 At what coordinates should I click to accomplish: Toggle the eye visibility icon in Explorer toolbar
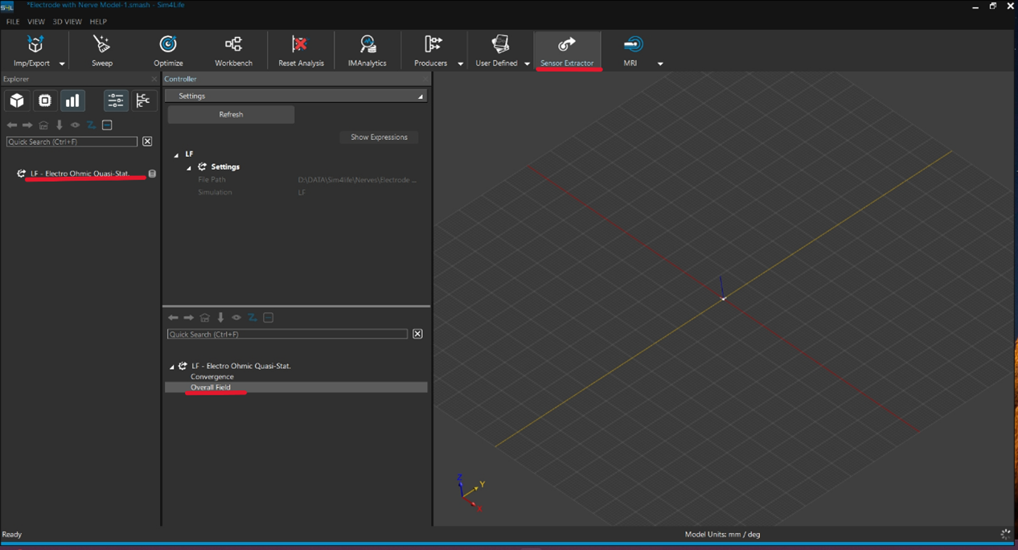75,125
